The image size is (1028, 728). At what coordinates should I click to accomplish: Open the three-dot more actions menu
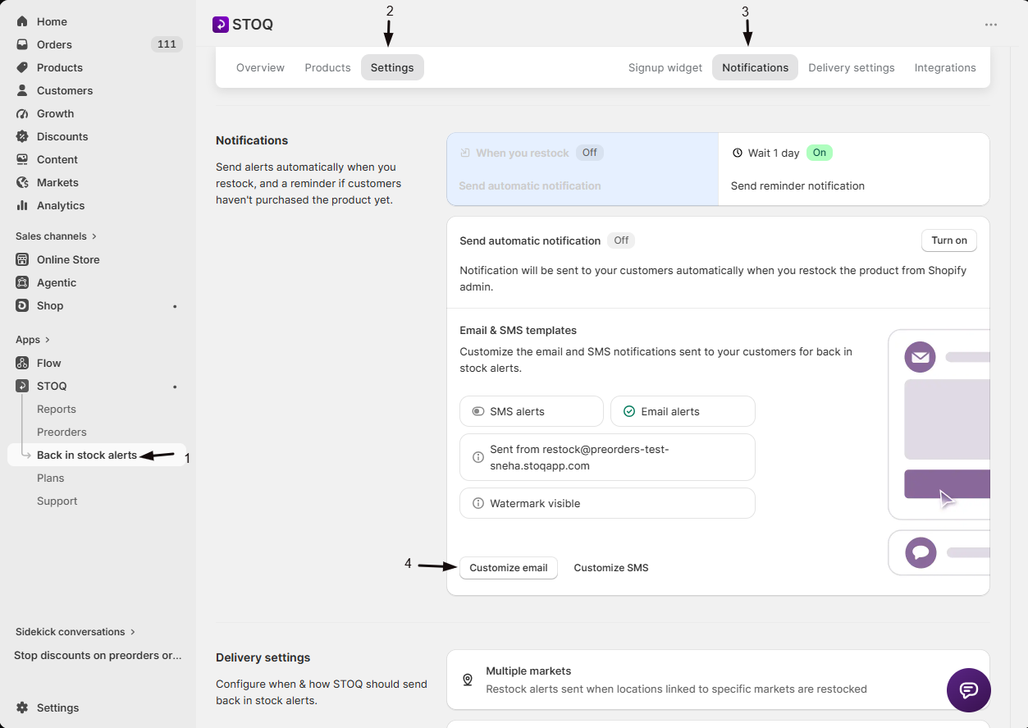(x=991, y=25)
